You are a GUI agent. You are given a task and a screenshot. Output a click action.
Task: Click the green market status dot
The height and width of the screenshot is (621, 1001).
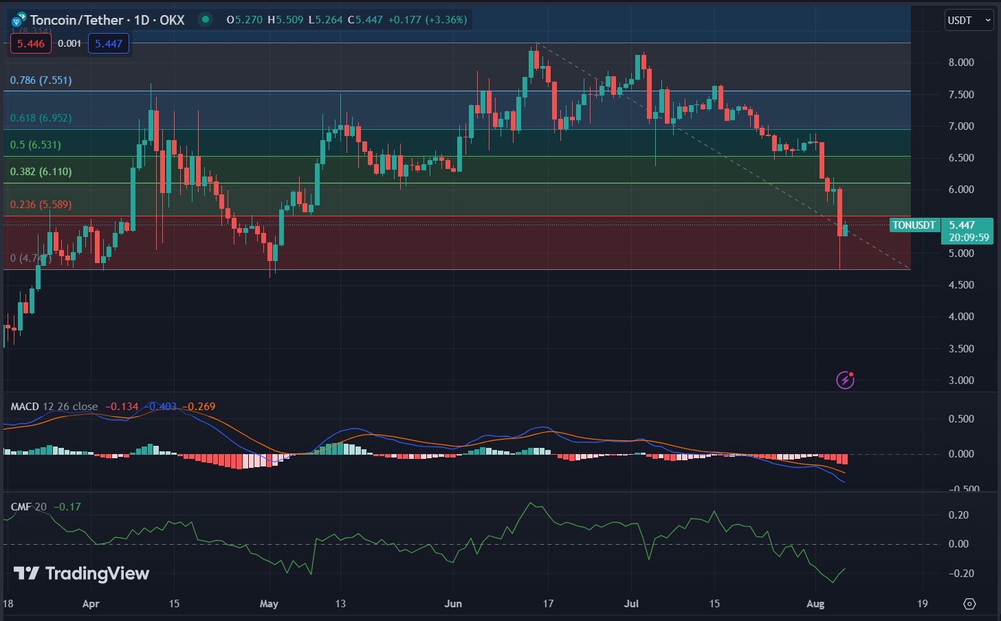[x=205, y=19]
